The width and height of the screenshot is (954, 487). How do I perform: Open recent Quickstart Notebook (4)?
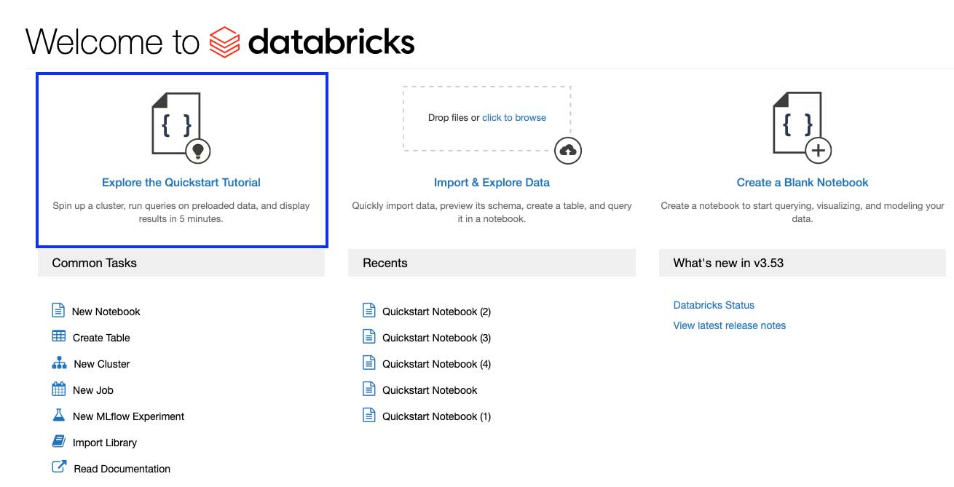tap(436, 364)
